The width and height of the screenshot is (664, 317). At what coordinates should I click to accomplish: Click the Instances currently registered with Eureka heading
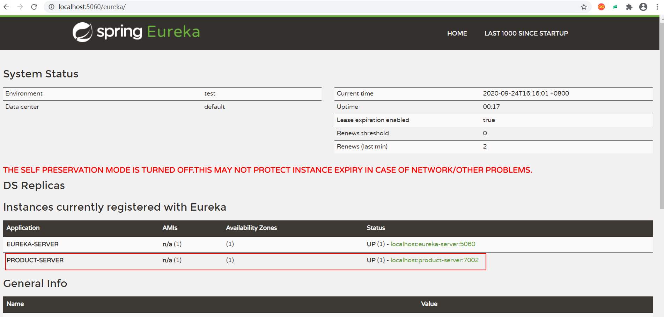pyautogui.click(x=115, y=207)
